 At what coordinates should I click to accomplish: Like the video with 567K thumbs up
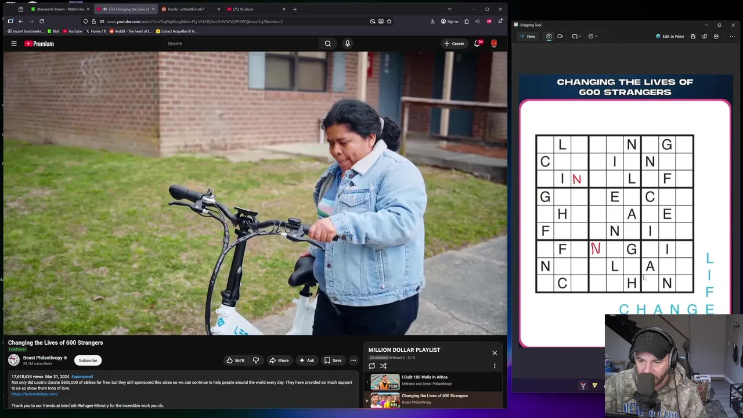tap(236, 361)
